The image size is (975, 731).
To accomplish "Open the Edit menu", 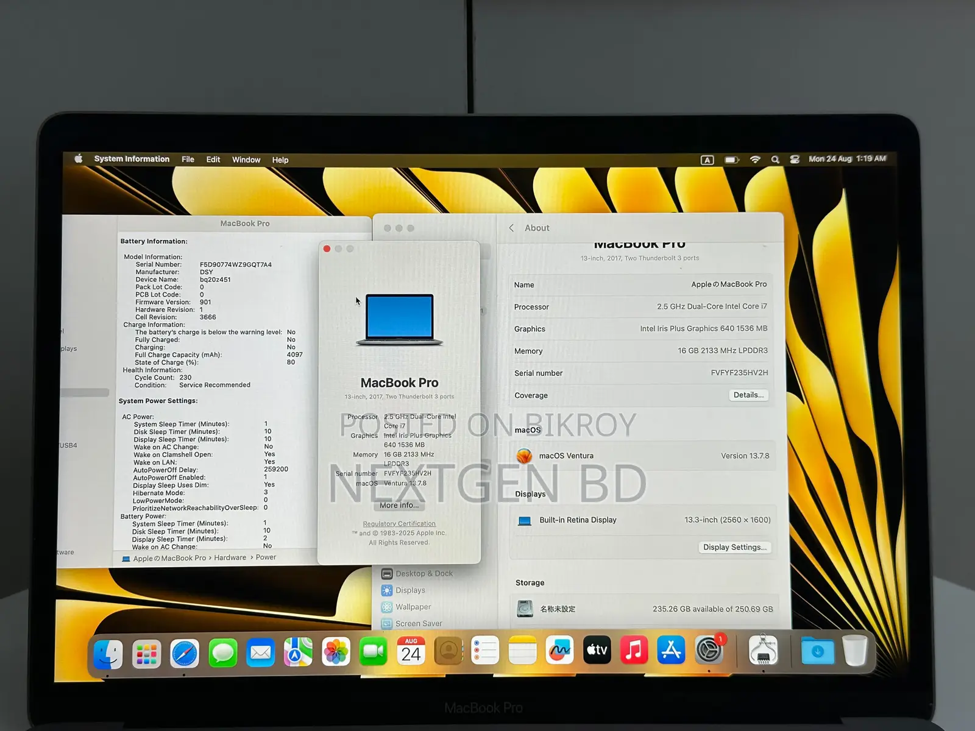I will [213, 160].
